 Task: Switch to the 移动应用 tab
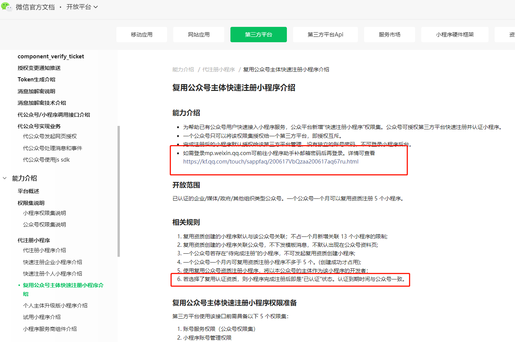pyautogui.click(x=142, y=35)
